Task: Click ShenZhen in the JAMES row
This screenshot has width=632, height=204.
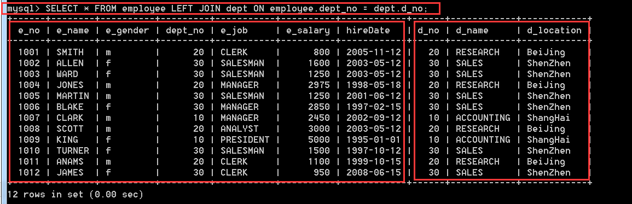Action: 549,172
